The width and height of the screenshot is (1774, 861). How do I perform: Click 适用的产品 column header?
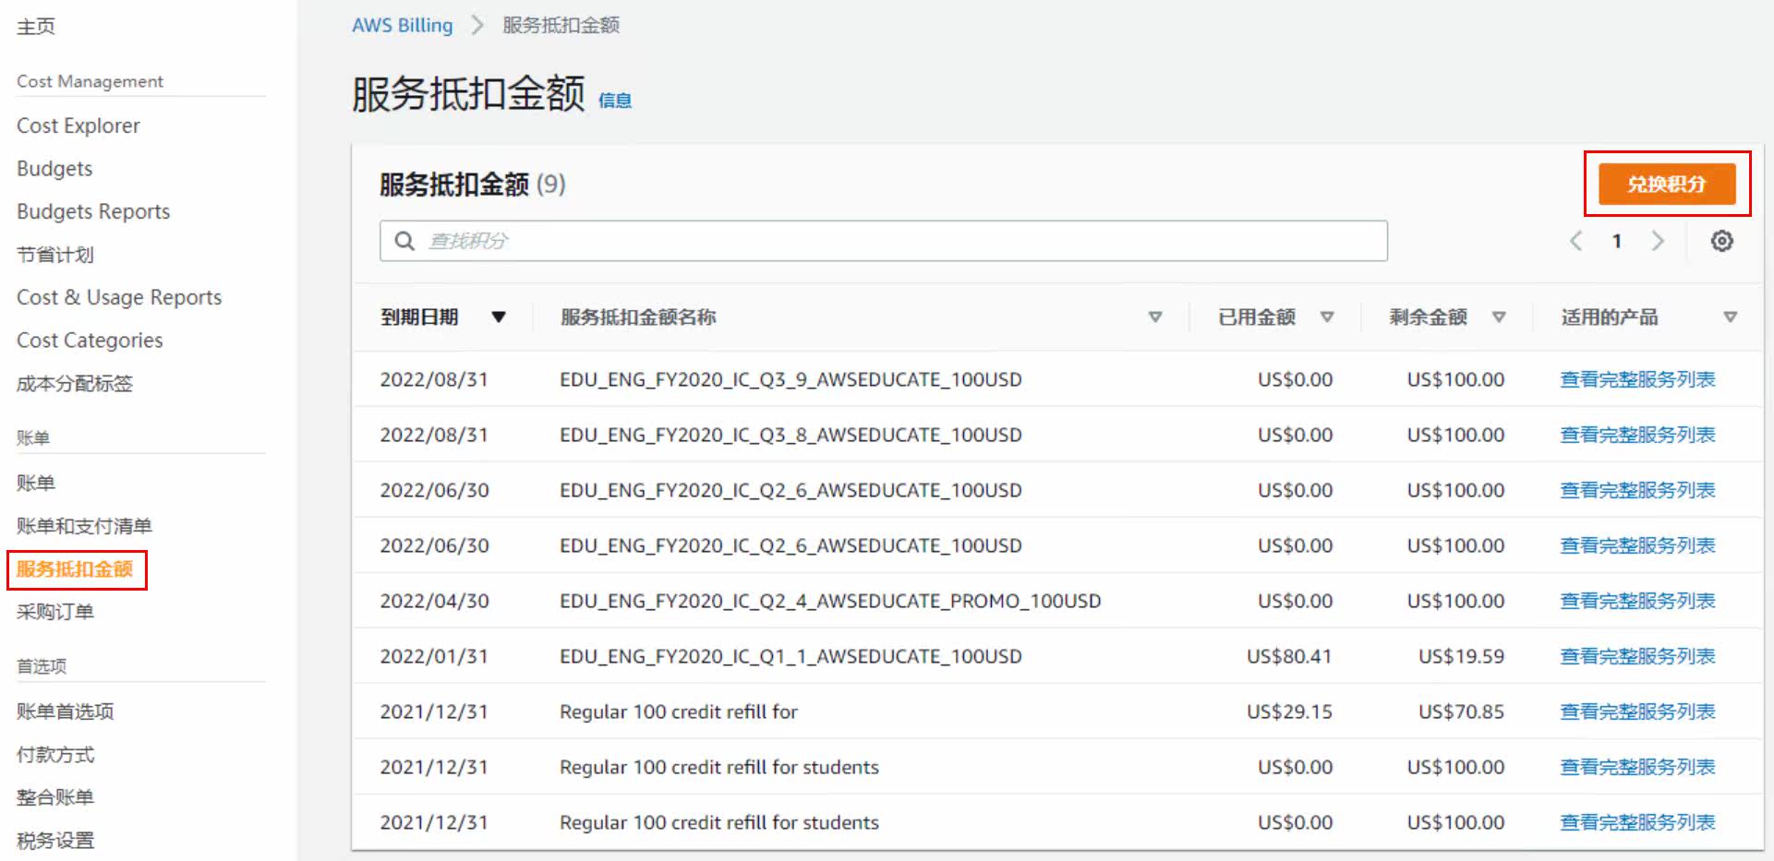1610,317
